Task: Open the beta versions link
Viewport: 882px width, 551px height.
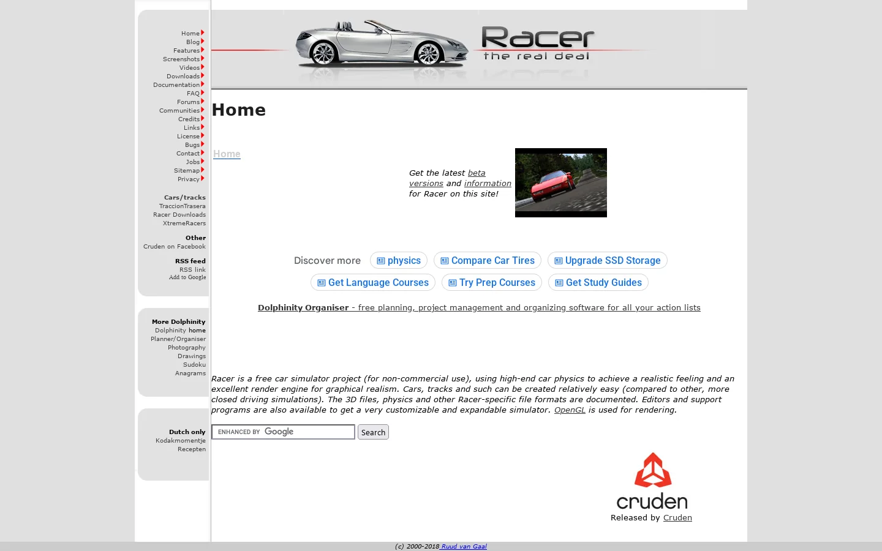Action: coord(447,178)
